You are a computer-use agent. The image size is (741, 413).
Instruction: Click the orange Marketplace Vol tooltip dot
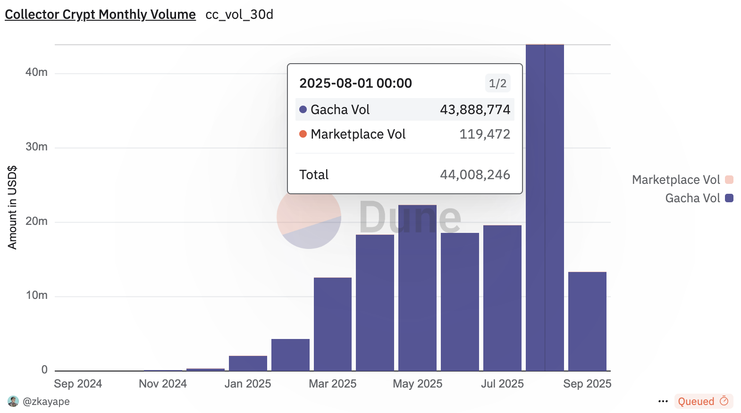pyautogui.click(x=303, y=134)
